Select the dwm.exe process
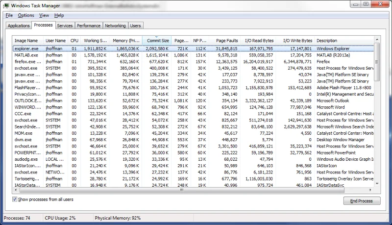The image size is (392, 225). tap(193, 140)
